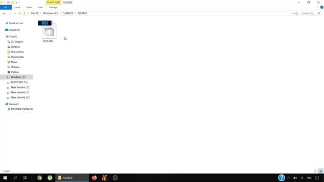Select New Volume (G:) in sidebar
This screenshot has height=182, width=324.
coord(20,98)
